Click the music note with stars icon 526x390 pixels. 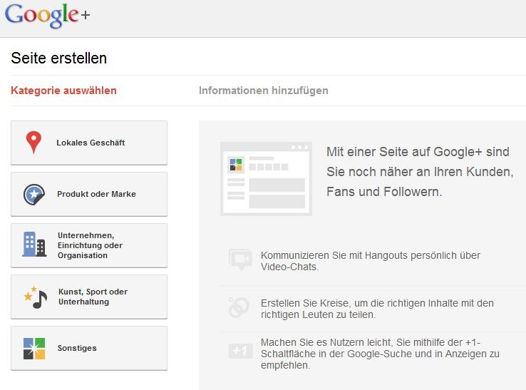click(x=36, y=297)
